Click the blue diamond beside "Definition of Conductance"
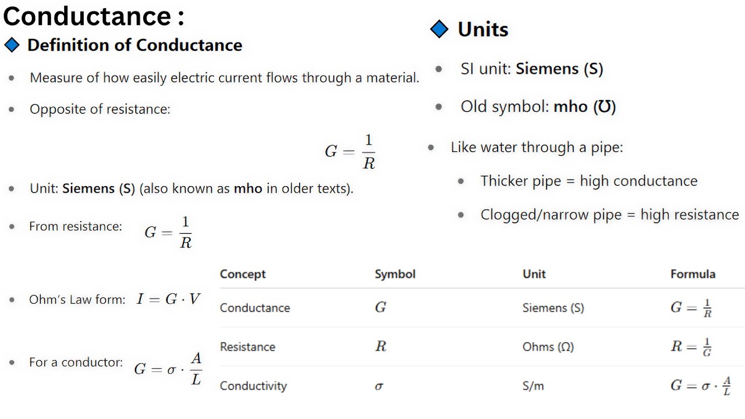 [x=12, y=45]
